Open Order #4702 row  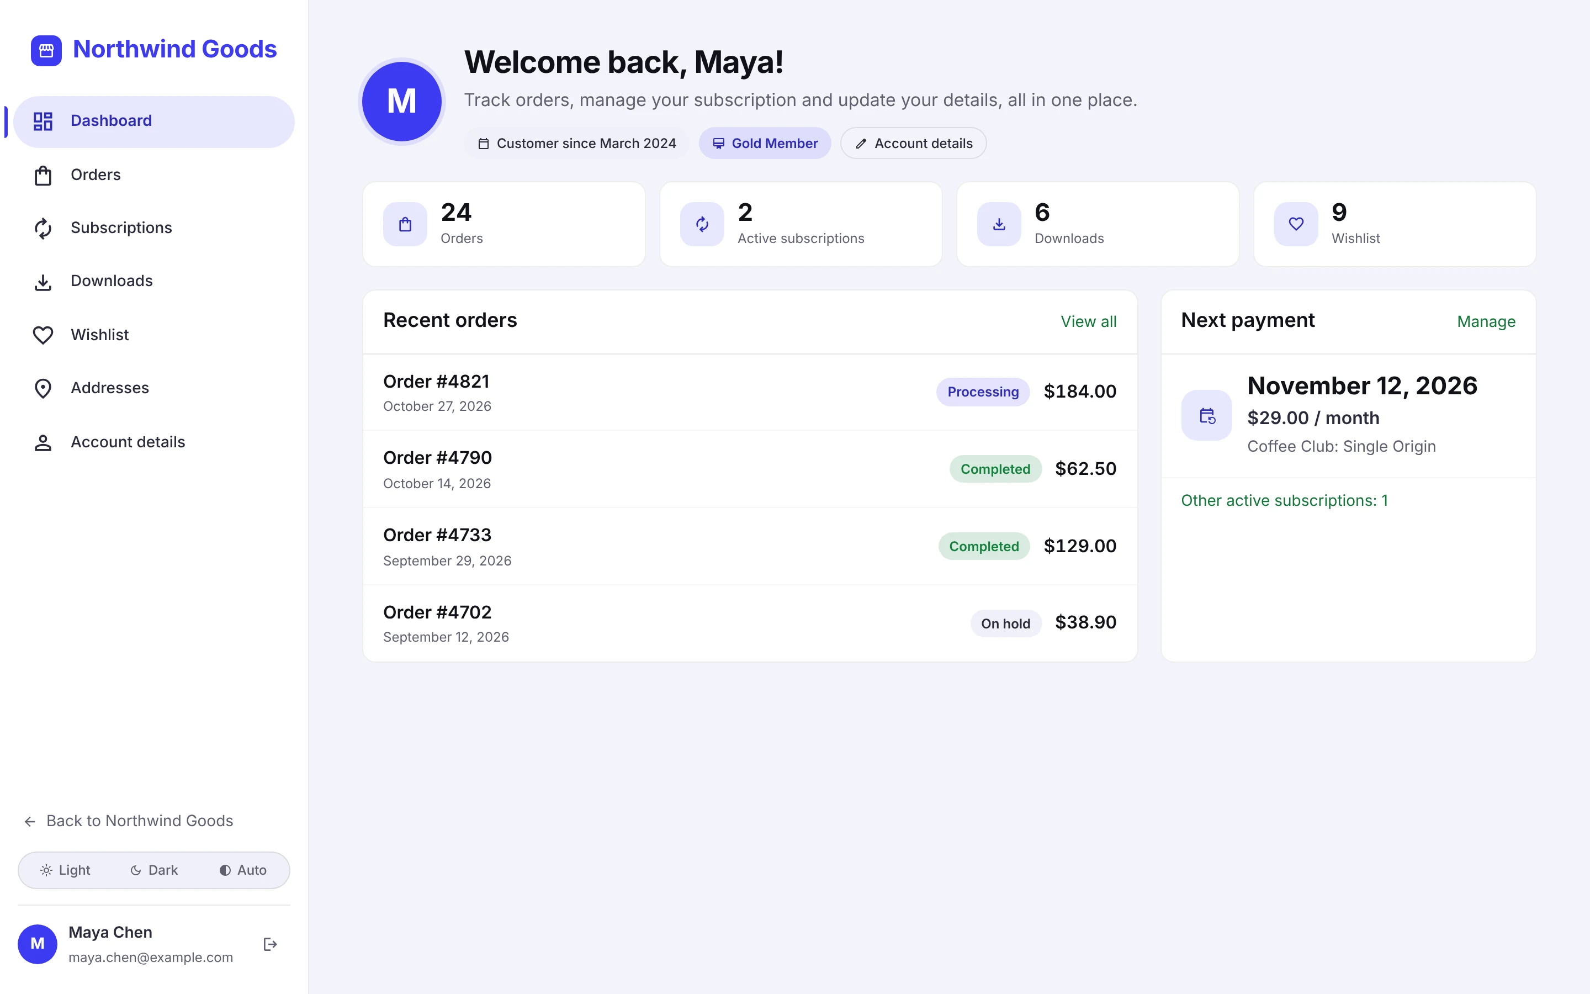pyautogui.click(x=750, y=623)
